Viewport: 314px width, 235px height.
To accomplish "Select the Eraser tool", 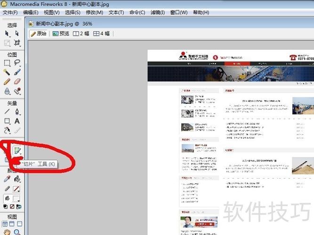I will pyautogui.click(x=17, y=82).
